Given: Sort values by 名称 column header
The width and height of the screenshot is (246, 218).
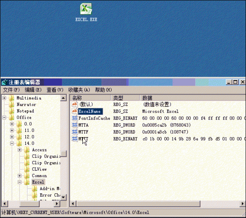Looking at the screenshot, I should tap(90, 98).
